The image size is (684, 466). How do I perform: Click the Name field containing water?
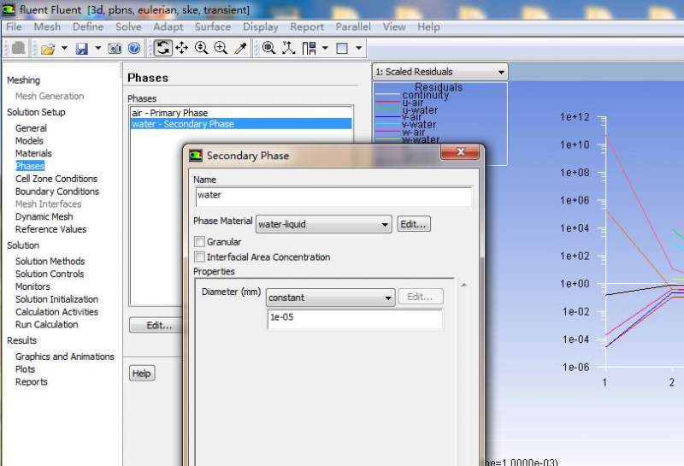coord(333,196)
